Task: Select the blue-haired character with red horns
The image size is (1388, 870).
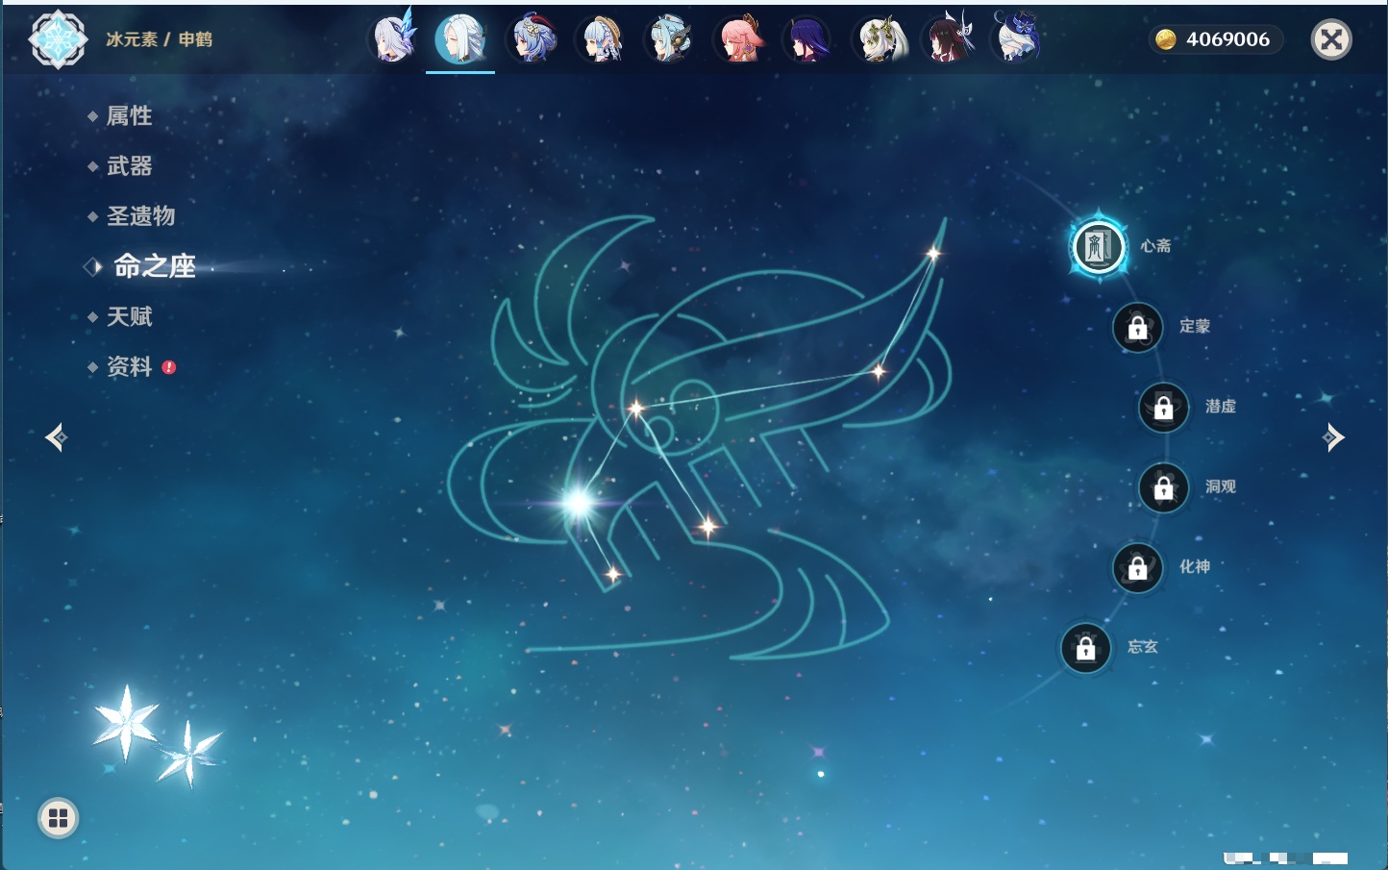Action: [x=532, y=38]
